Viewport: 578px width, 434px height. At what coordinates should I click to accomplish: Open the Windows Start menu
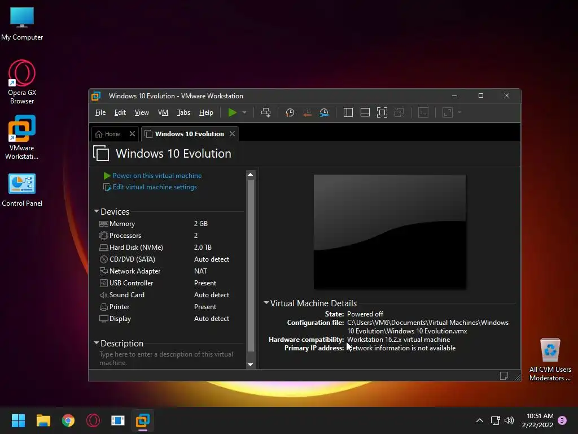tap(18, 420)
